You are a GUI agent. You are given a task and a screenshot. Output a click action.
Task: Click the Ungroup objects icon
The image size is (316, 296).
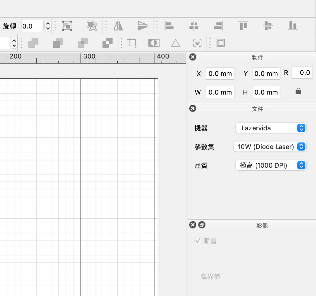(92, 26)
